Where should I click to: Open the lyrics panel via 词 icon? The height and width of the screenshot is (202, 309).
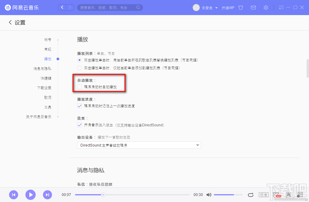[x=288, y=195]
